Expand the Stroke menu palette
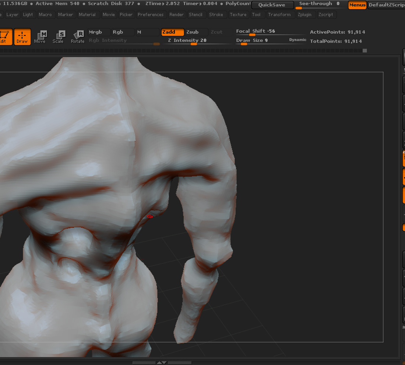 point(216,15)
